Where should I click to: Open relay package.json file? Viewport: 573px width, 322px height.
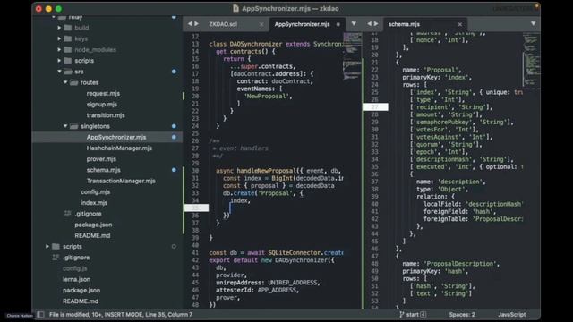tap(93, 225)
